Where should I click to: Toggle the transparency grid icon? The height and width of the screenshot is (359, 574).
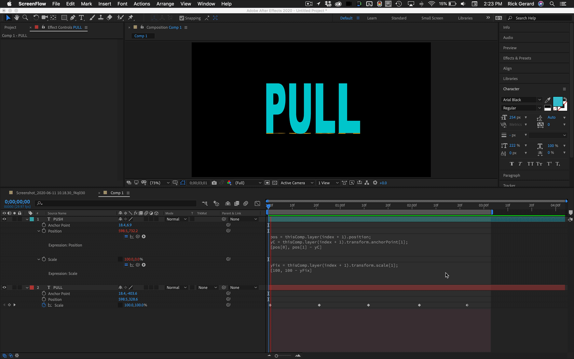275,183
